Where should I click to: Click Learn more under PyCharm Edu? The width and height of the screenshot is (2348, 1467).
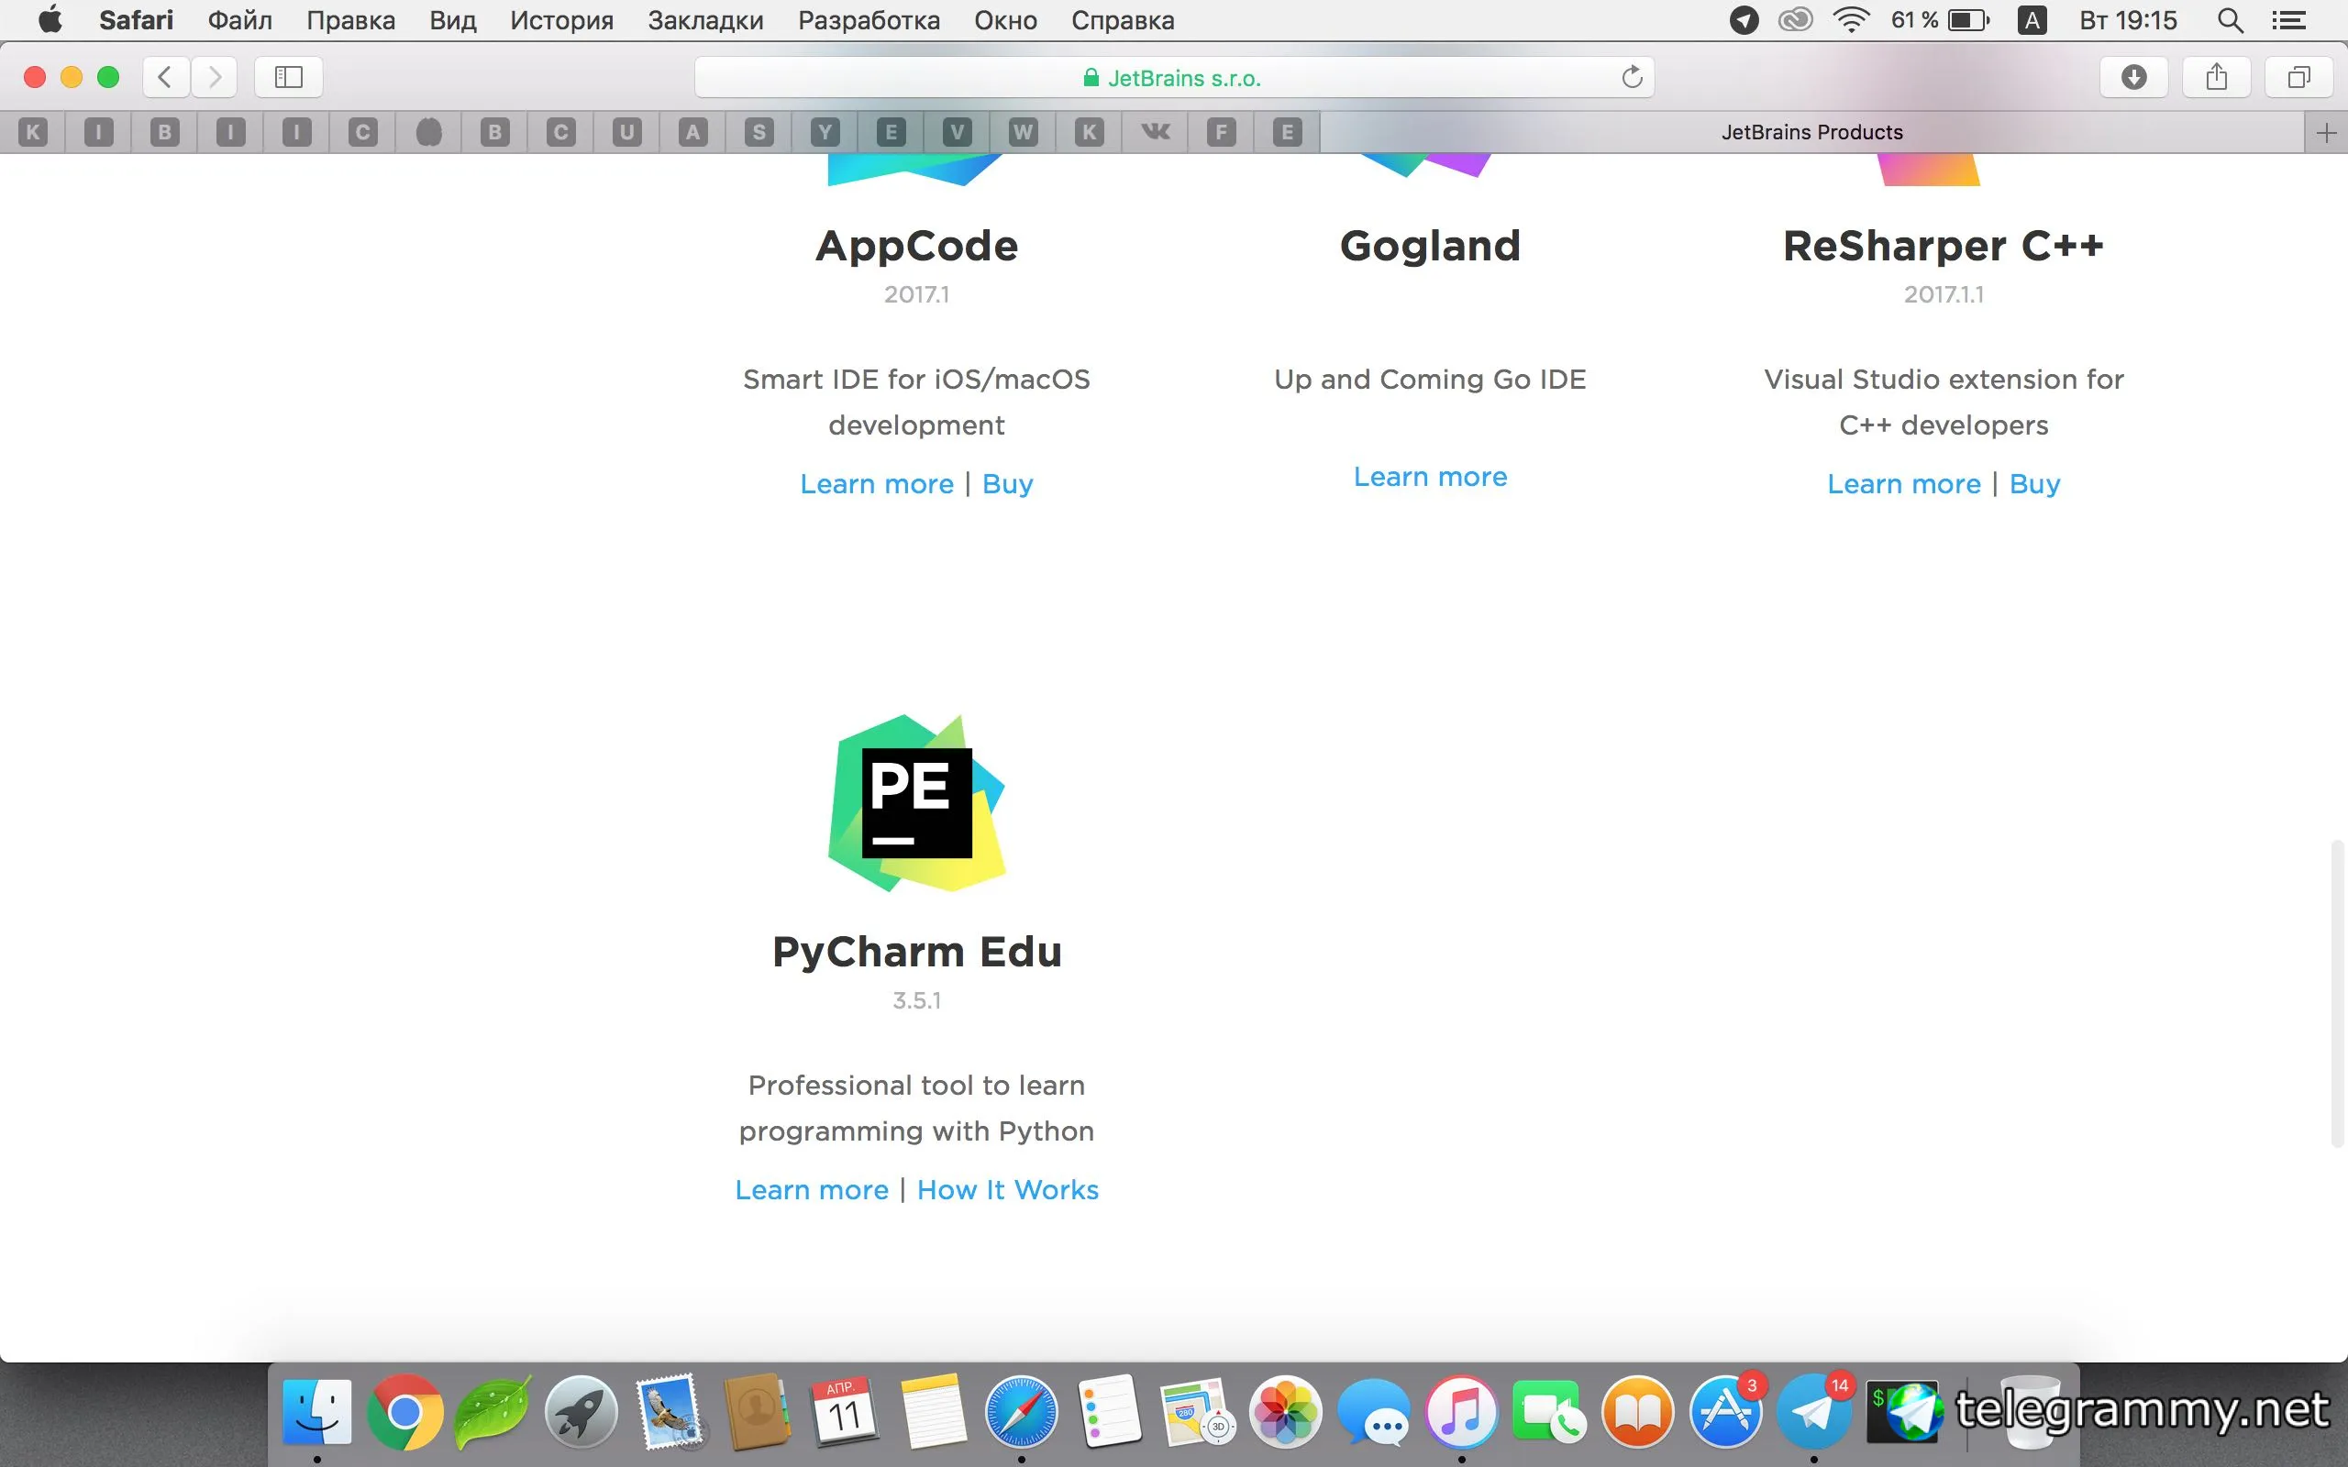click(811, 1189)
